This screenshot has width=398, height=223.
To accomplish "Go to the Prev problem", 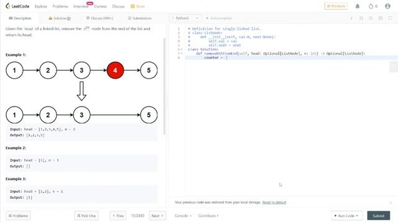I will click(118, 216).
